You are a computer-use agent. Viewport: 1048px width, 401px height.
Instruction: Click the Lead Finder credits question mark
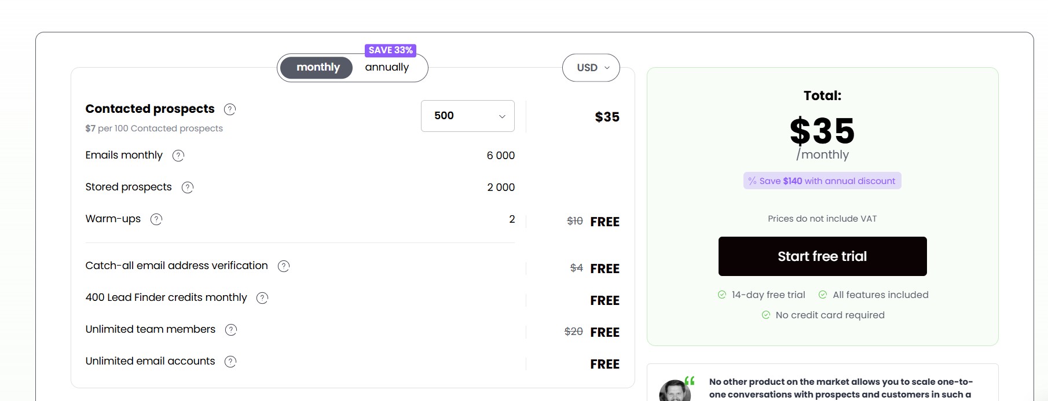262,298
